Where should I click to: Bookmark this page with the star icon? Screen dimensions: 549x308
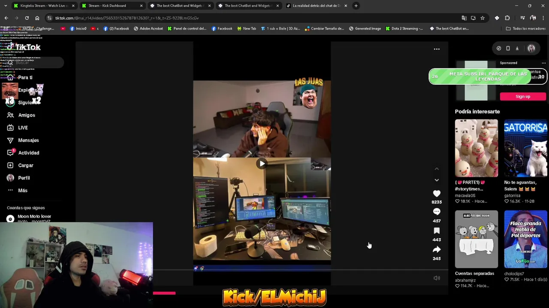[x=483, y=18]
